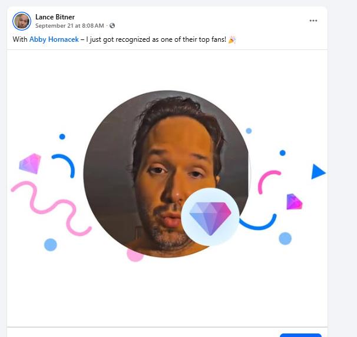Click Lance Bitner's small profile avatar
Screen dimensions: 357x337
pos(22,21)
